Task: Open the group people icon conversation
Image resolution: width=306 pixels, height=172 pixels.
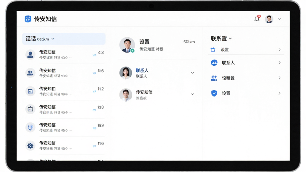Action: (x=65, y=73)
